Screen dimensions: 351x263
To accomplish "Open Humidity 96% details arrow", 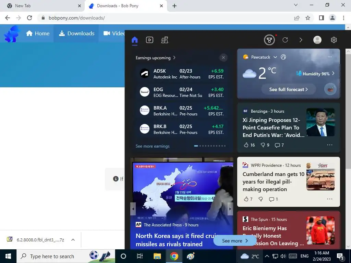I will [333, 73].
